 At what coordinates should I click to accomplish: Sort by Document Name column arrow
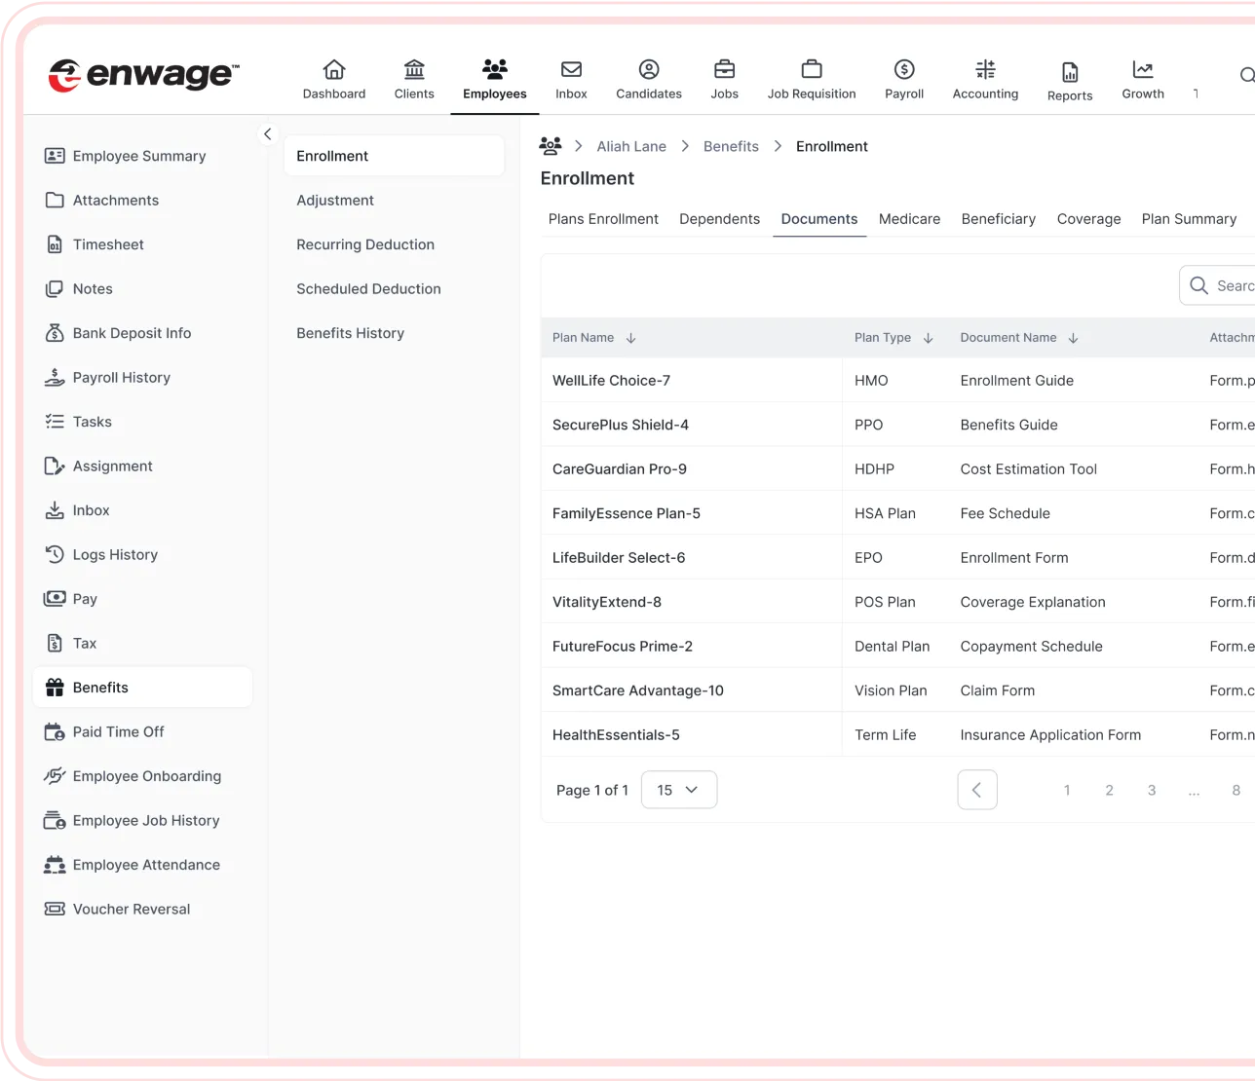pos(1073,338)
